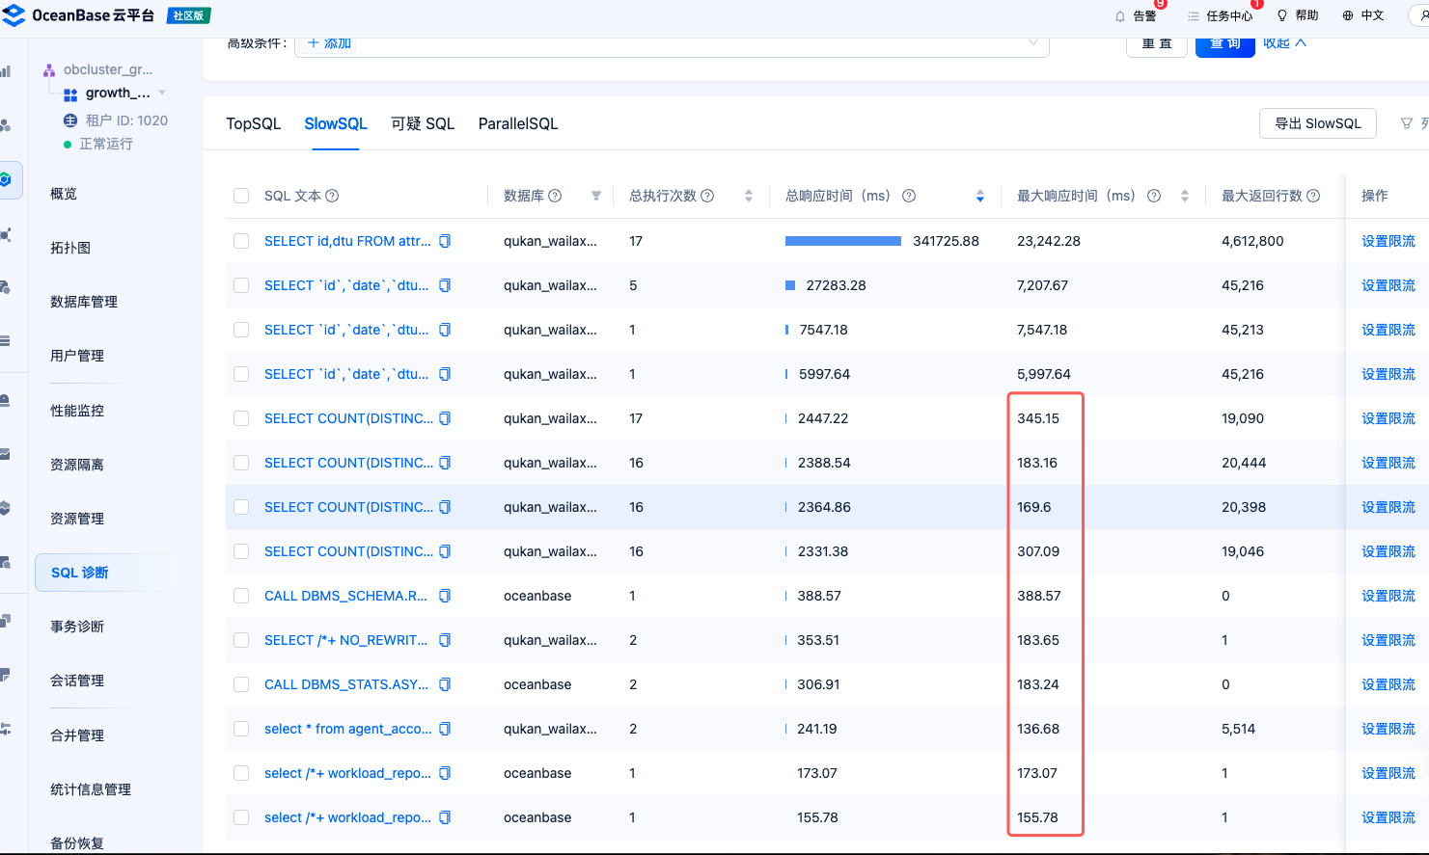Check the row with 7547.18 response time
1429x855 pixels.
click(241, 330)
